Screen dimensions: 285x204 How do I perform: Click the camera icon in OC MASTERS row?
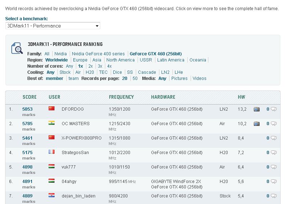(x=256, y=124)
